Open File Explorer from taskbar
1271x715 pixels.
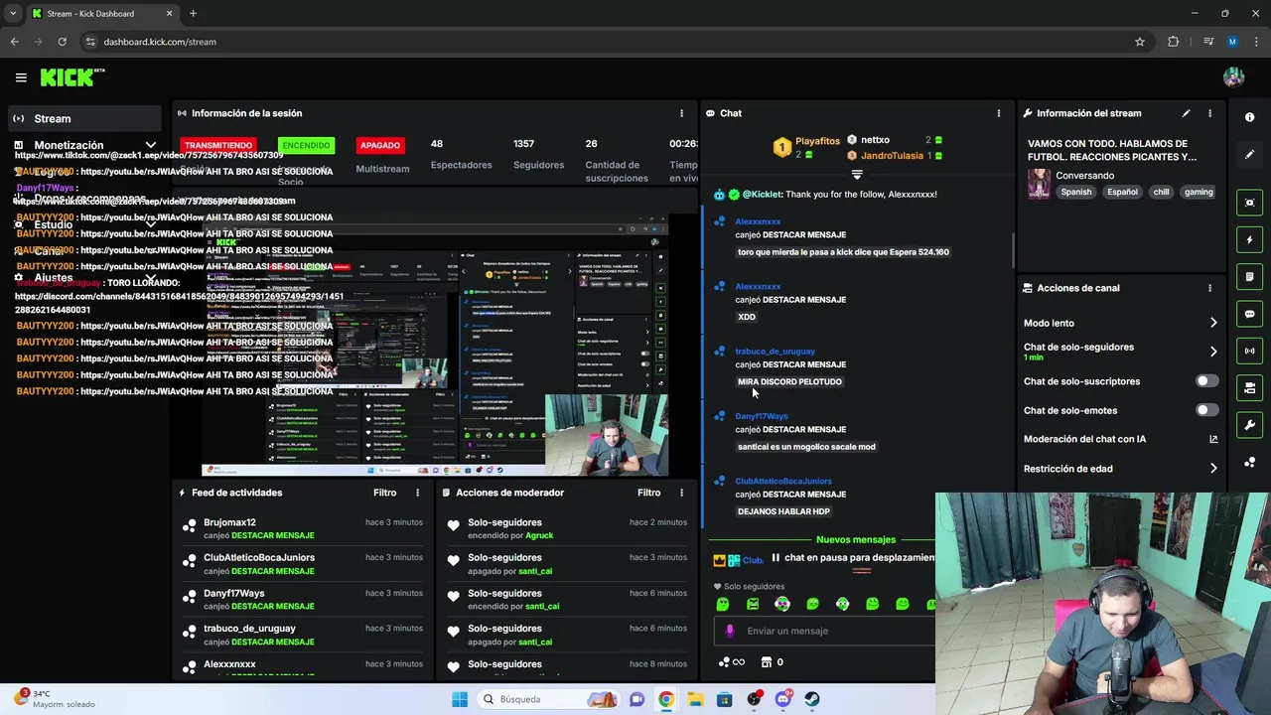(x=695, y=699)
